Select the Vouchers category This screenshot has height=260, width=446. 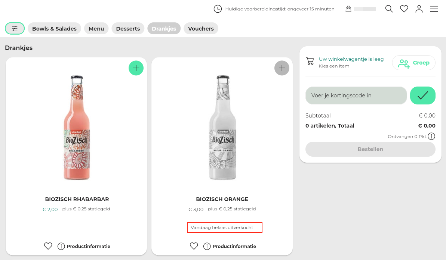(x=201, y=29)
